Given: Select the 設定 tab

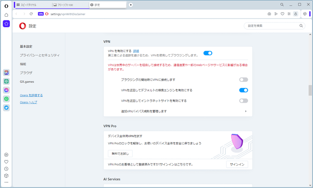Looking at the screenshot, I should 107,5.
